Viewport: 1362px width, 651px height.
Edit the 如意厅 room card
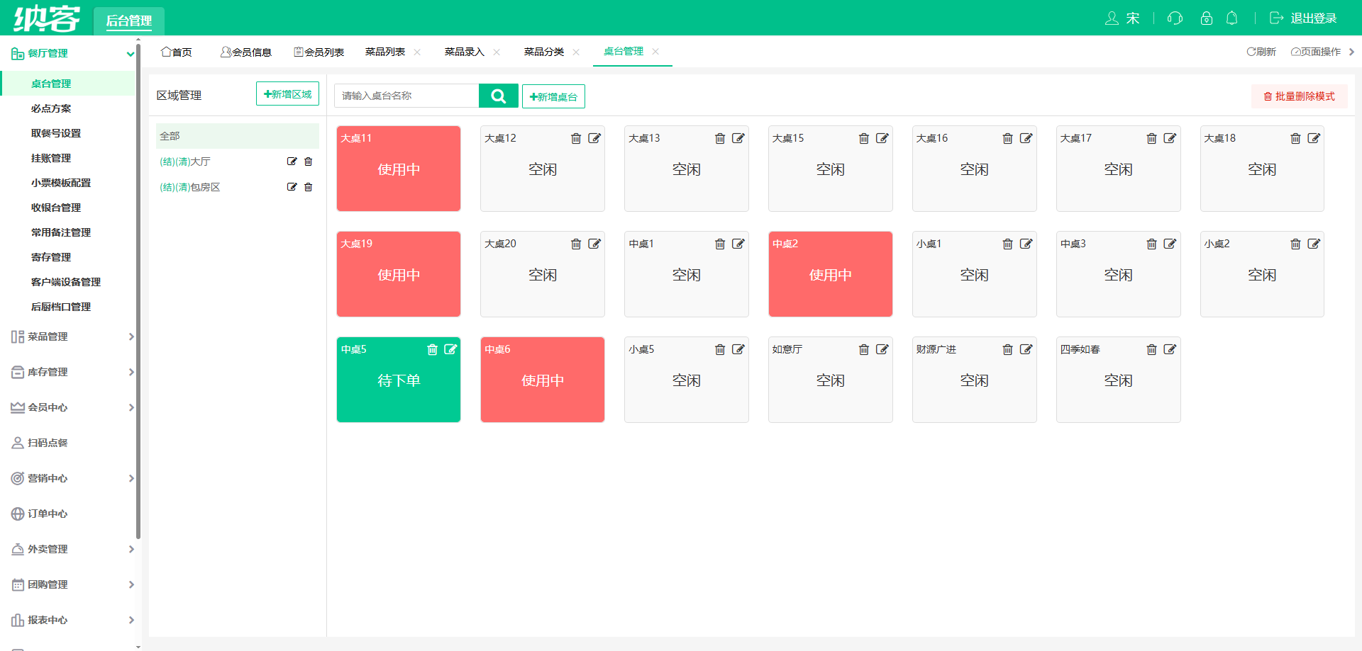point(882,349)
